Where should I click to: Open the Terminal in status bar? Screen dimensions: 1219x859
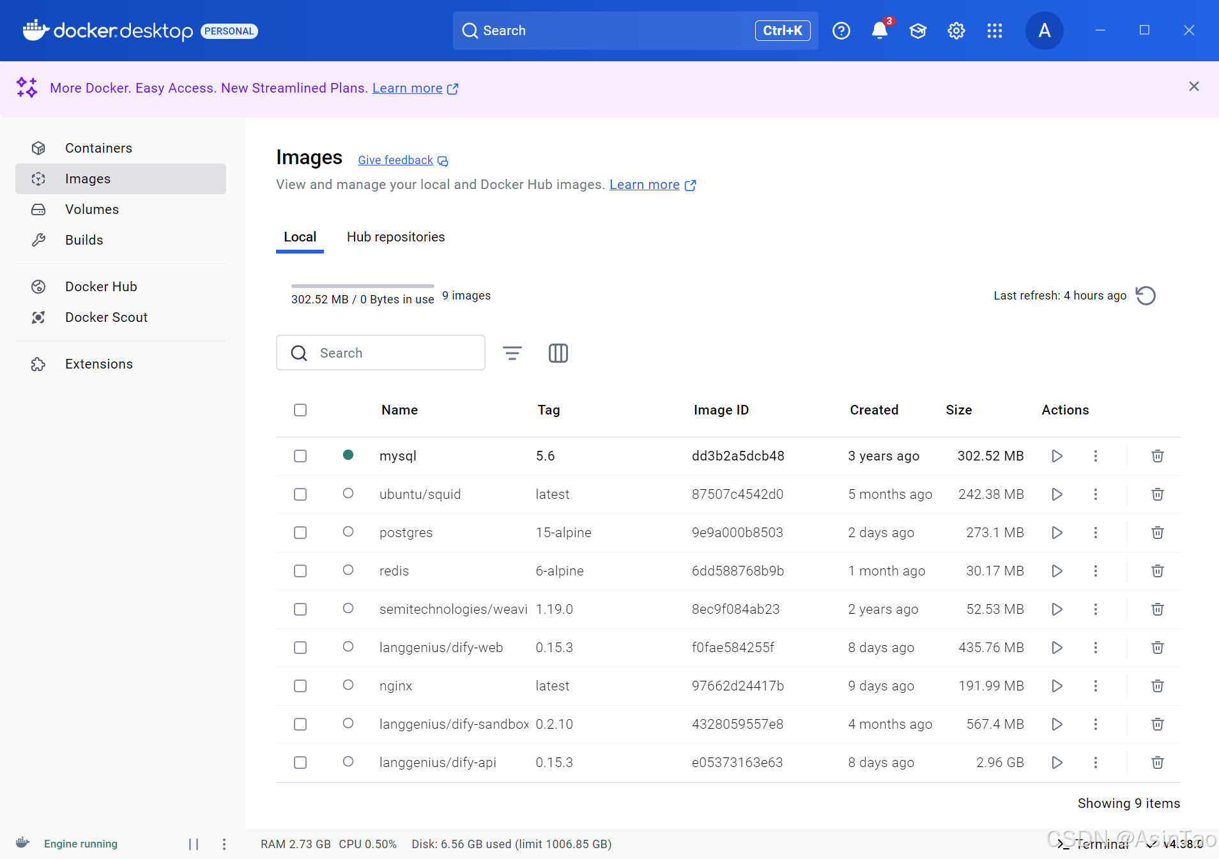click(x=1093, y=844)
